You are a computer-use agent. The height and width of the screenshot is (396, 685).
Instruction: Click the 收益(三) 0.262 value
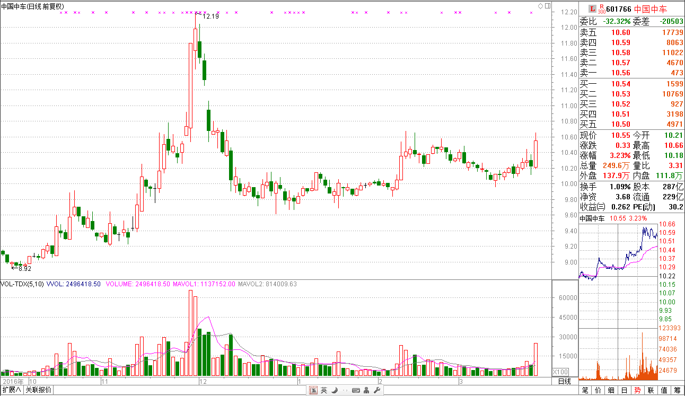620,207
